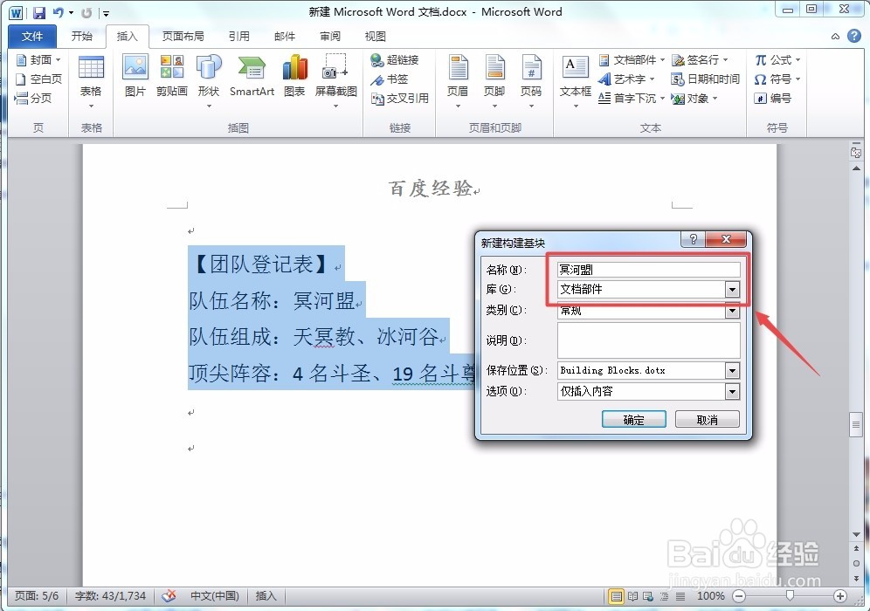The image size is (870, 611).
Task: Expand the 类别 (category) dropdown
Action: pos(732,311)
